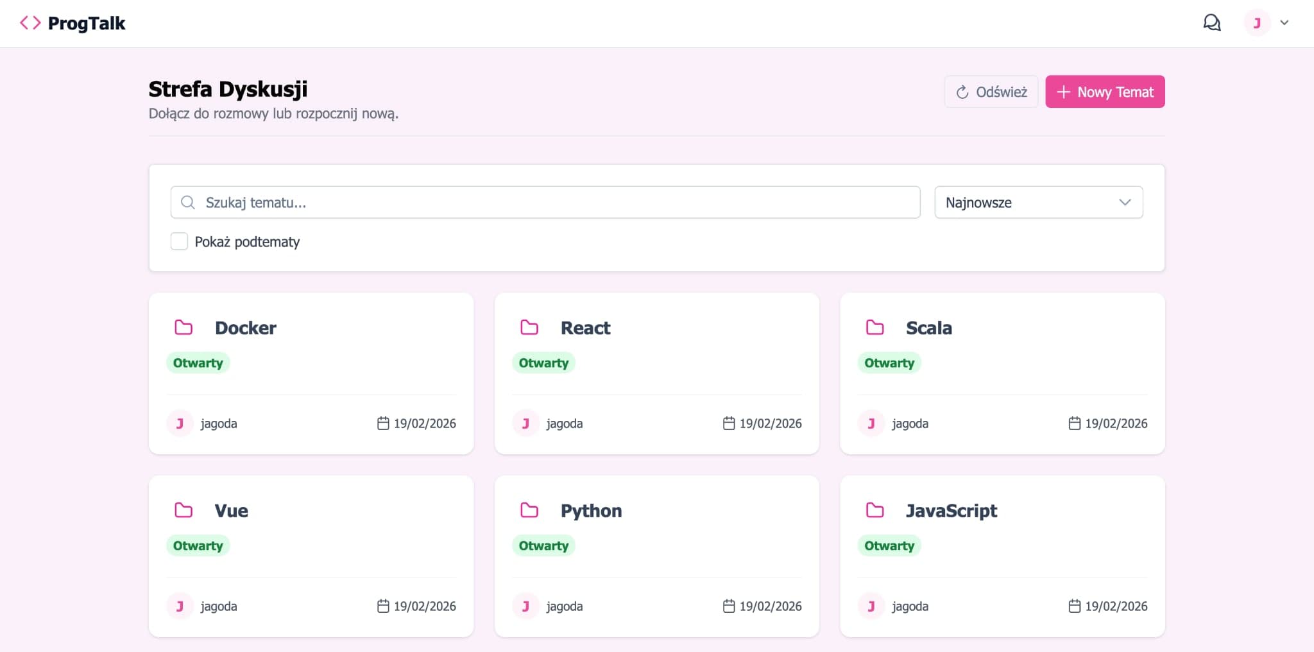Image resolution: width=1314 pixels, height=652 pixels.
Task: Click the J user avatar in header
Action: [1256, 23]
